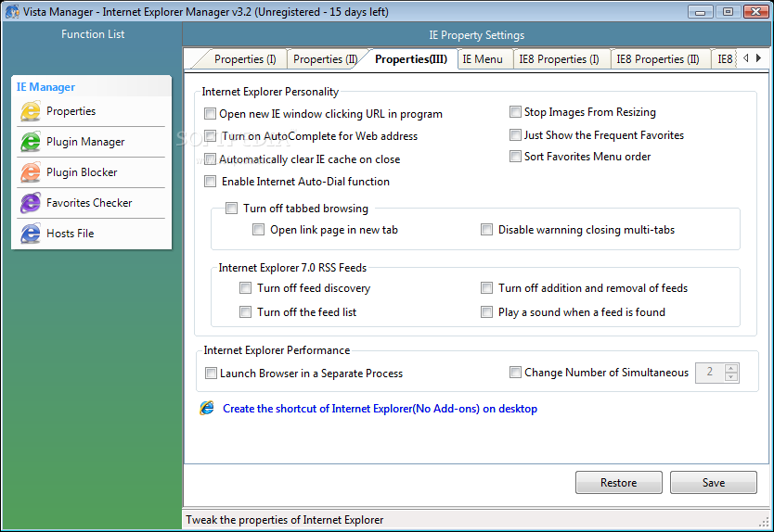Decrease simultaneous number with down arrow
This screenshot has width=774, height=532.
point(731,377)
